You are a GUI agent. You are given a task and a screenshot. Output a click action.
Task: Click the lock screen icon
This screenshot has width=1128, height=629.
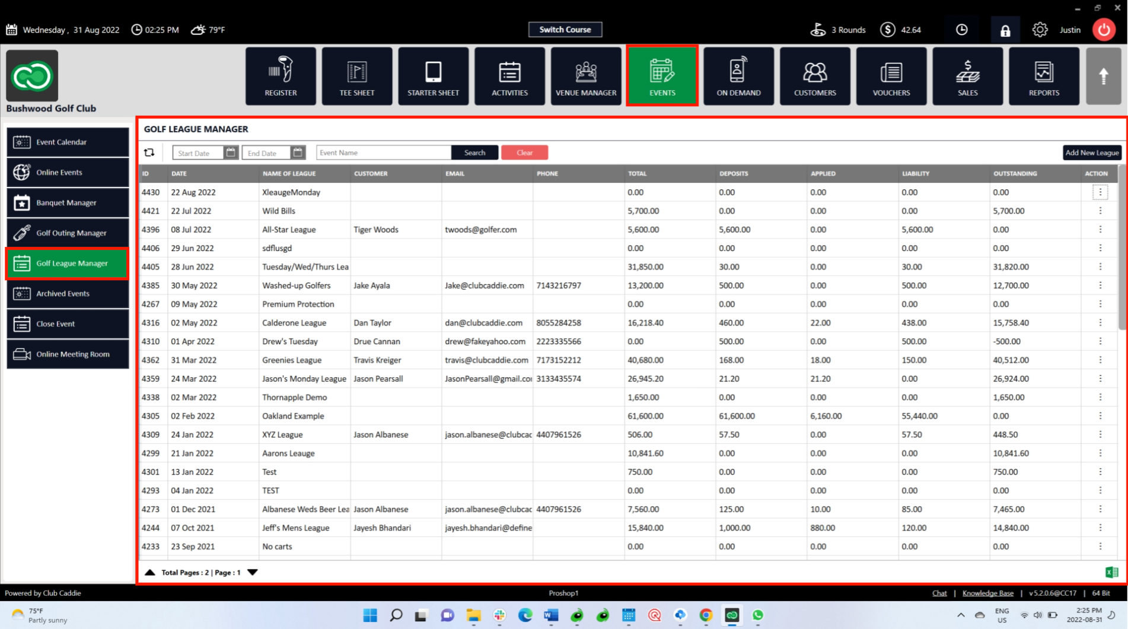pyautogui.click(x=1005, y=30)
